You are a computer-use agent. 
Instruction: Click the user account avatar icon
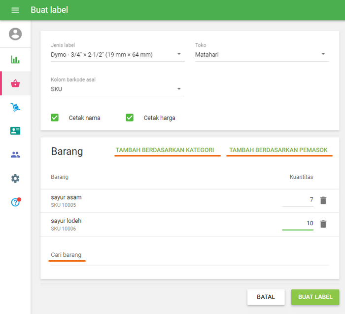[x=15, y=34]
